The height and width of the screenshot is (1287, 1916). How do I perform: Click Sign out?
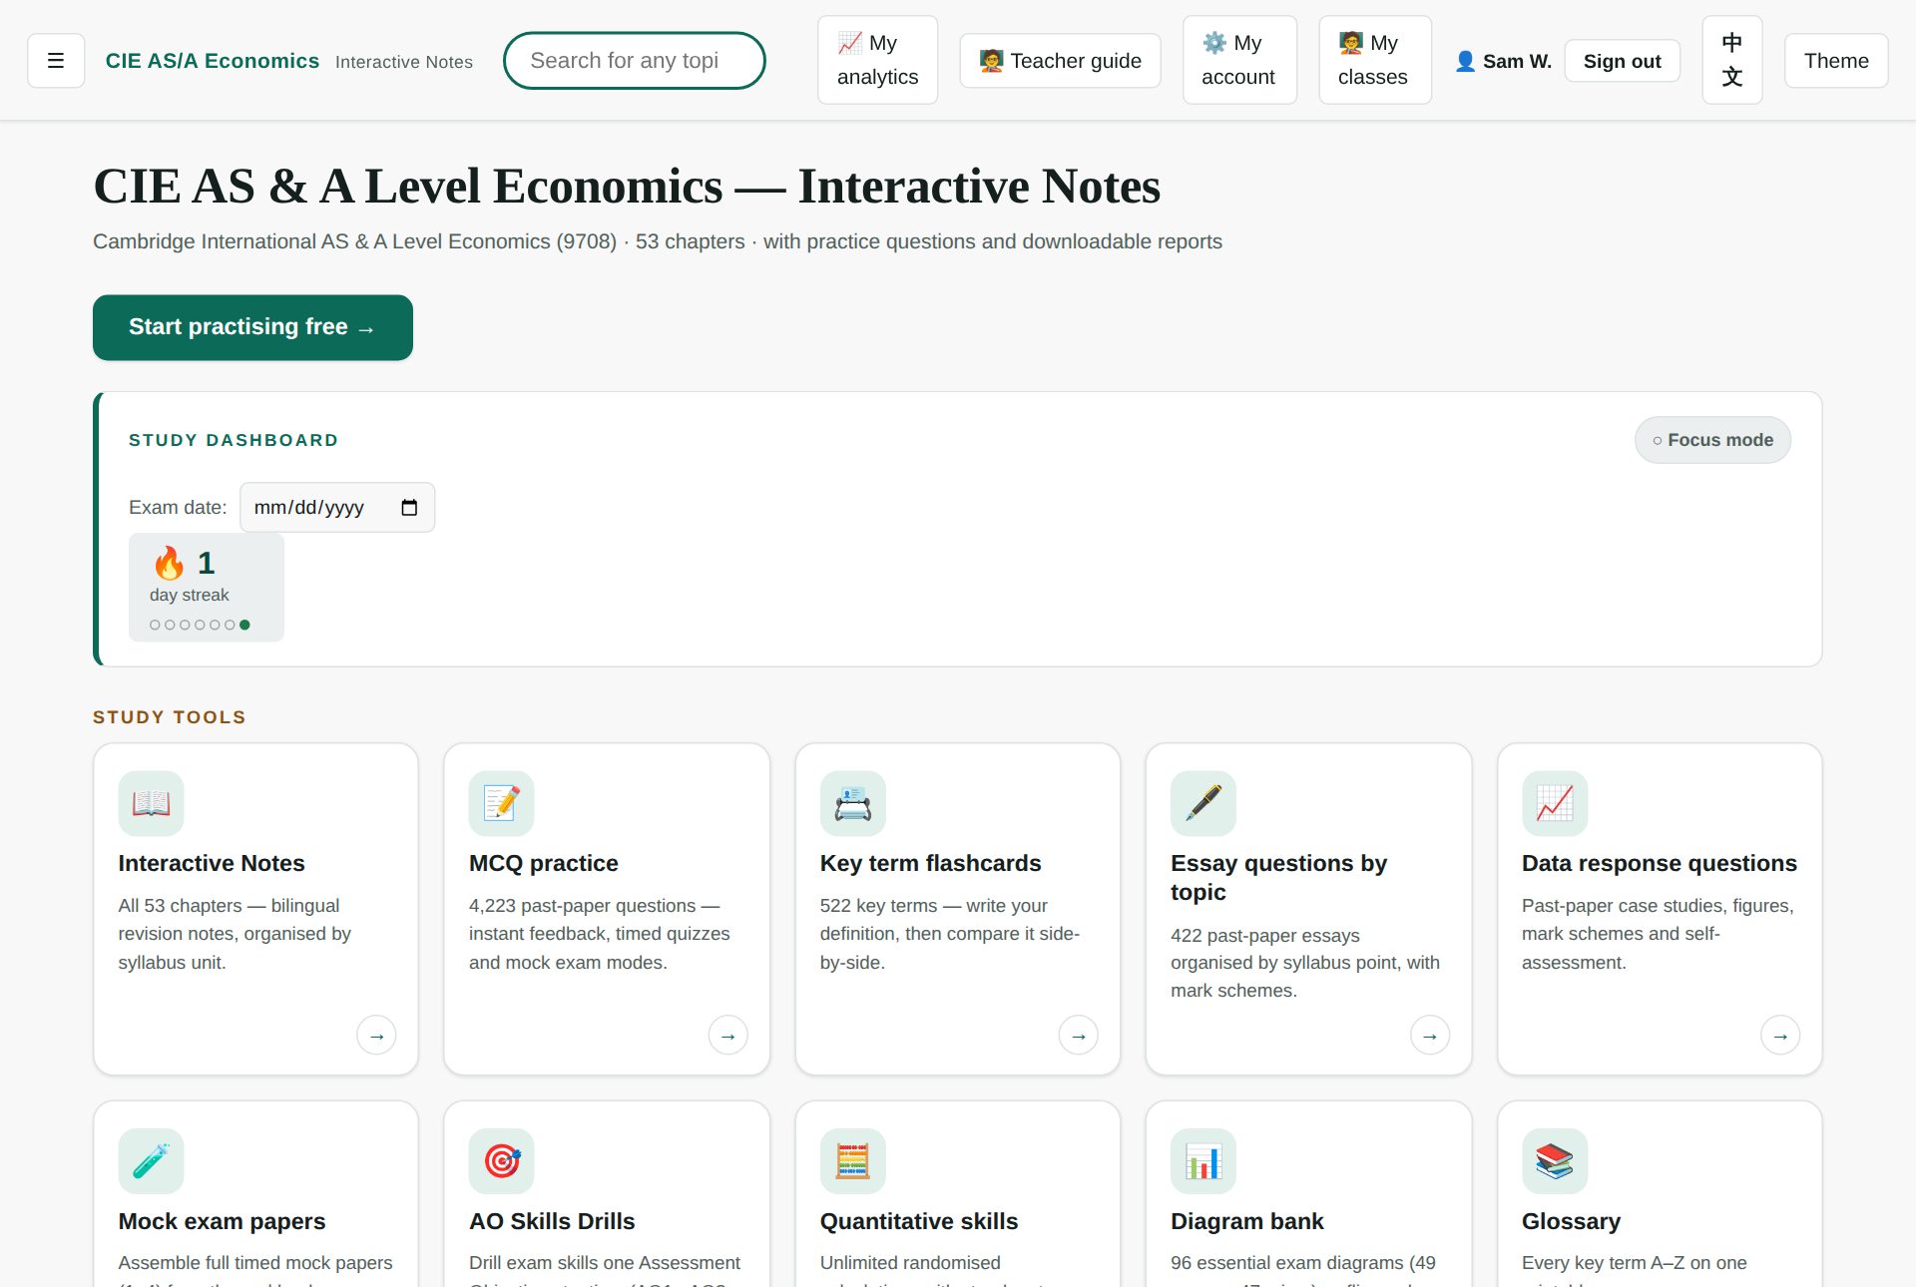(1623, 61)
